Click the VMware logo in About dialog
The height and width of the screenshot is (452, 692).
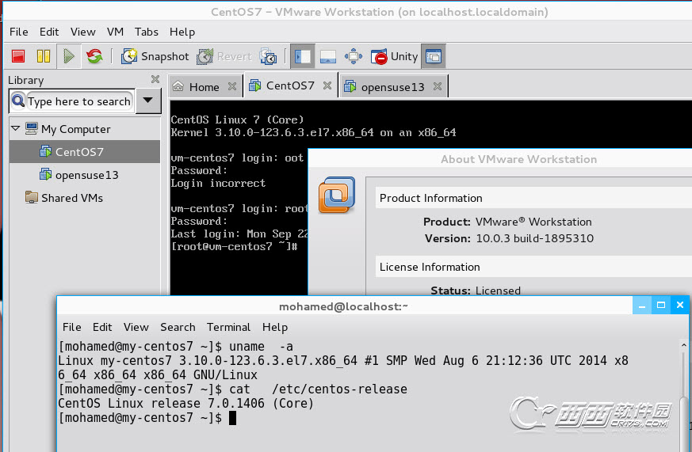[337, 194]
